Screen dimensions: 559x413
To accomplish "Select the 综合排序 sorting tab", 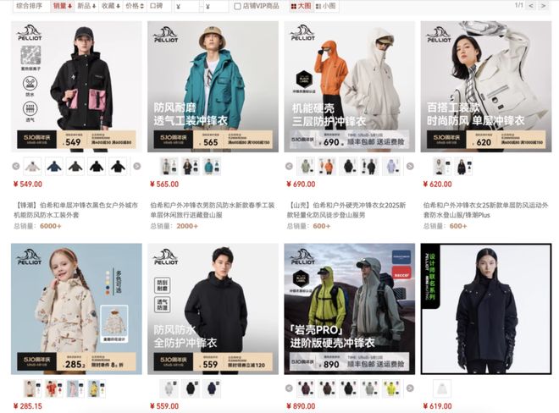I will (30, 6).
